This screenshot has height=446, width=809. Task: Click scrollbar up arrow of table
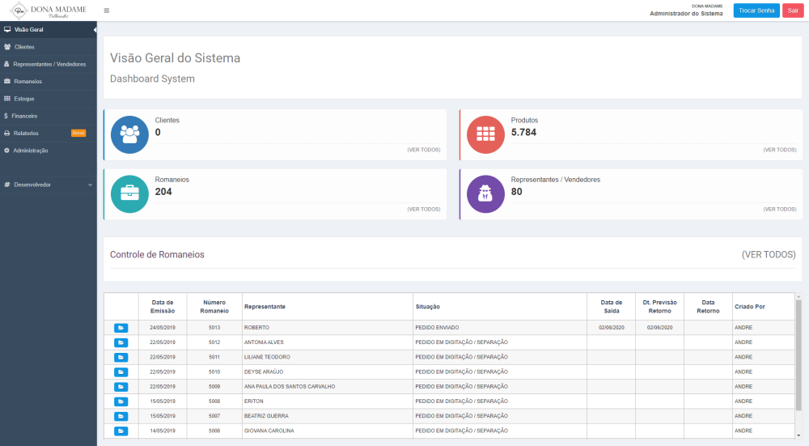click(798, 296)
